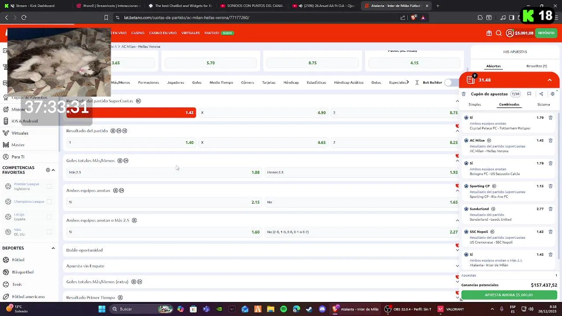Pick Ambos equipos anotan No at 1.65
Image resolution: width=562 pixels, height=316 pixels.
coord(362,202)
